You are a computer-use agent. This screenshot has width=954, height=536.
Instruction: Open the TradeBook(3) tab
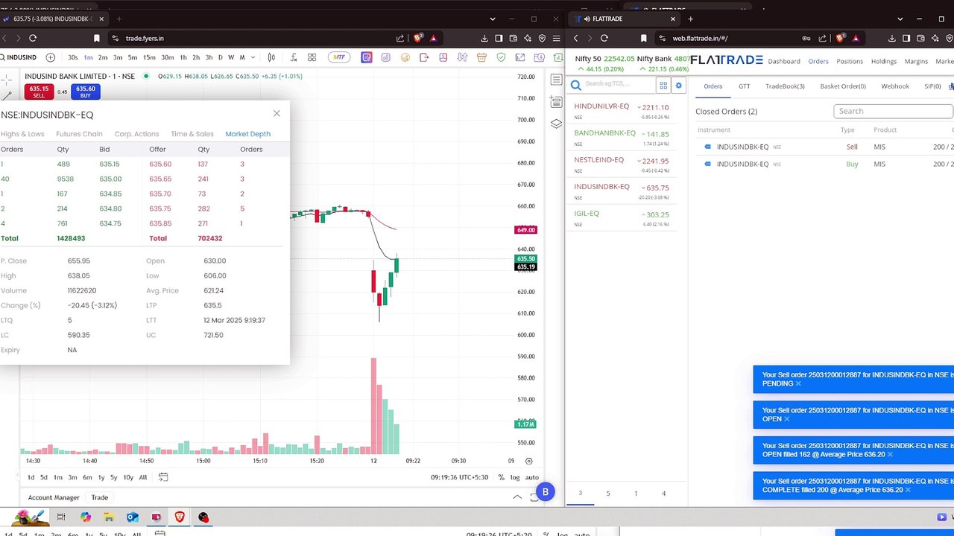(x=785, y=86)
